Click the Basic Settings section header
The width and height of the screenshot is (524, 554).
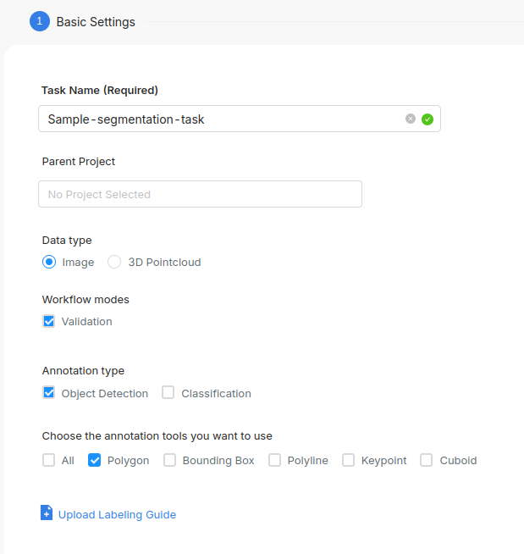[x=96, y=22]
